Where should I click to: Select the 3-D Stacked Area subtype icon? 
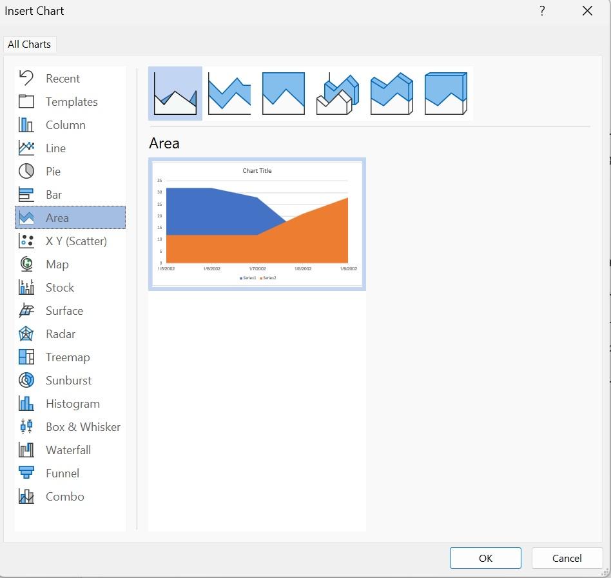pyautogui.click(x=391, y=94)
